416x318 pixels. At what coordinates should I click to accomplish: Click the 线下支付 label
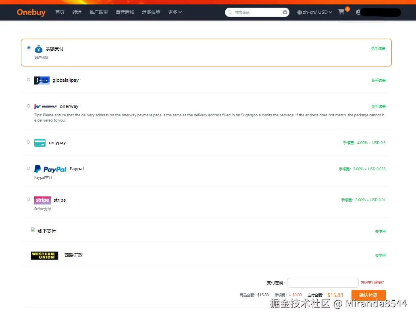pyautogui.click(x=47, y=231)
